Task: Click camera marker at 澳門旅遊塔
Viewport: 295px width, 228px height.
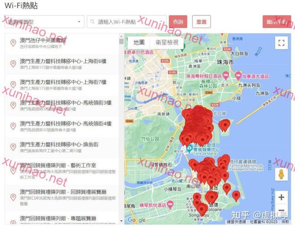Action: pyautogui.click(x=190, y=149)
